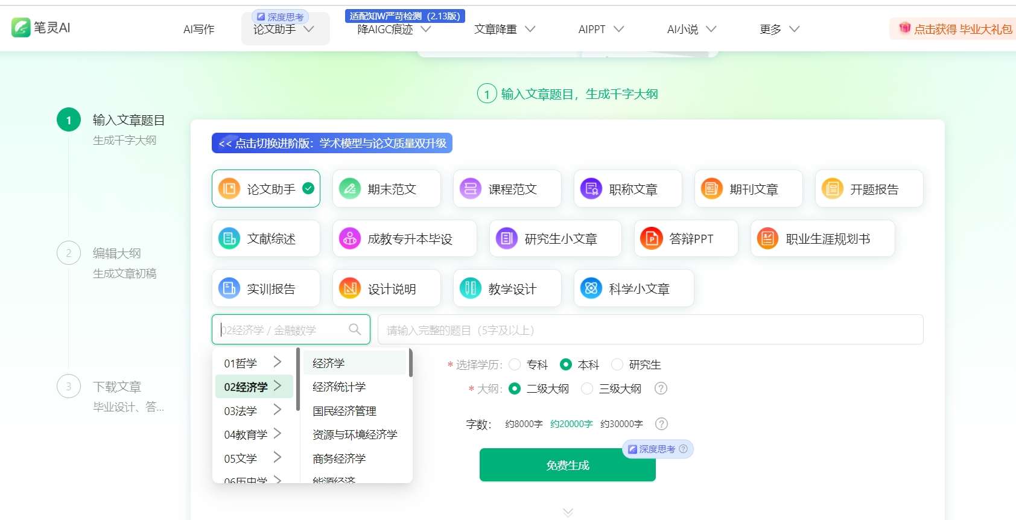Select the 期末范文 card icon
The image size is (1016, 520).
pyautogui.click(x=350, y=189)
